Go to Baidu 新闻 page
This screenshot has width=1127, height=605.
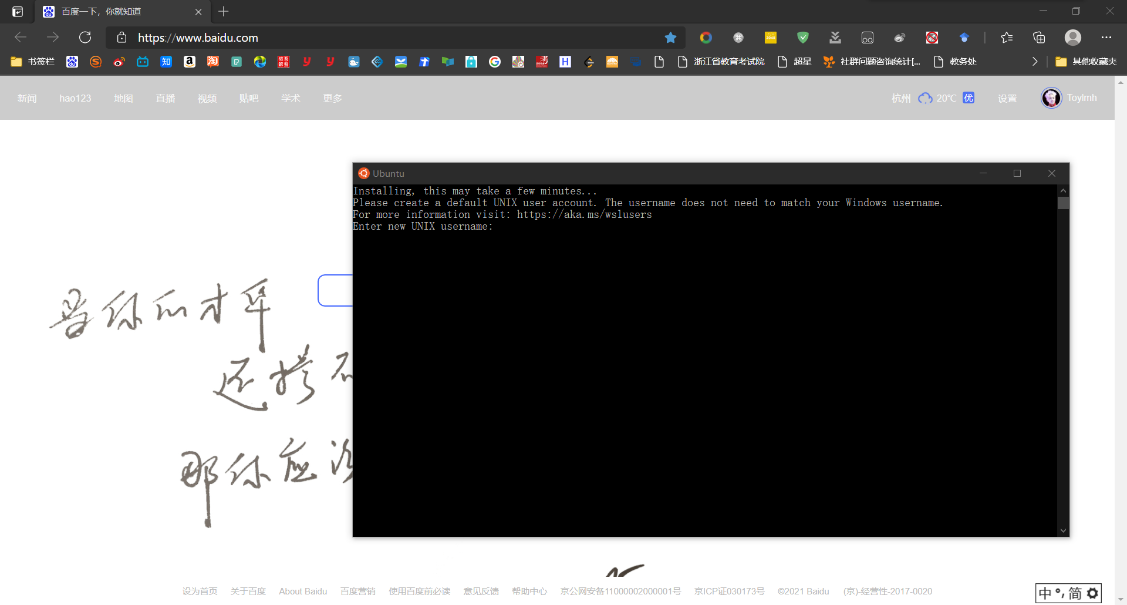click(27, 98)
